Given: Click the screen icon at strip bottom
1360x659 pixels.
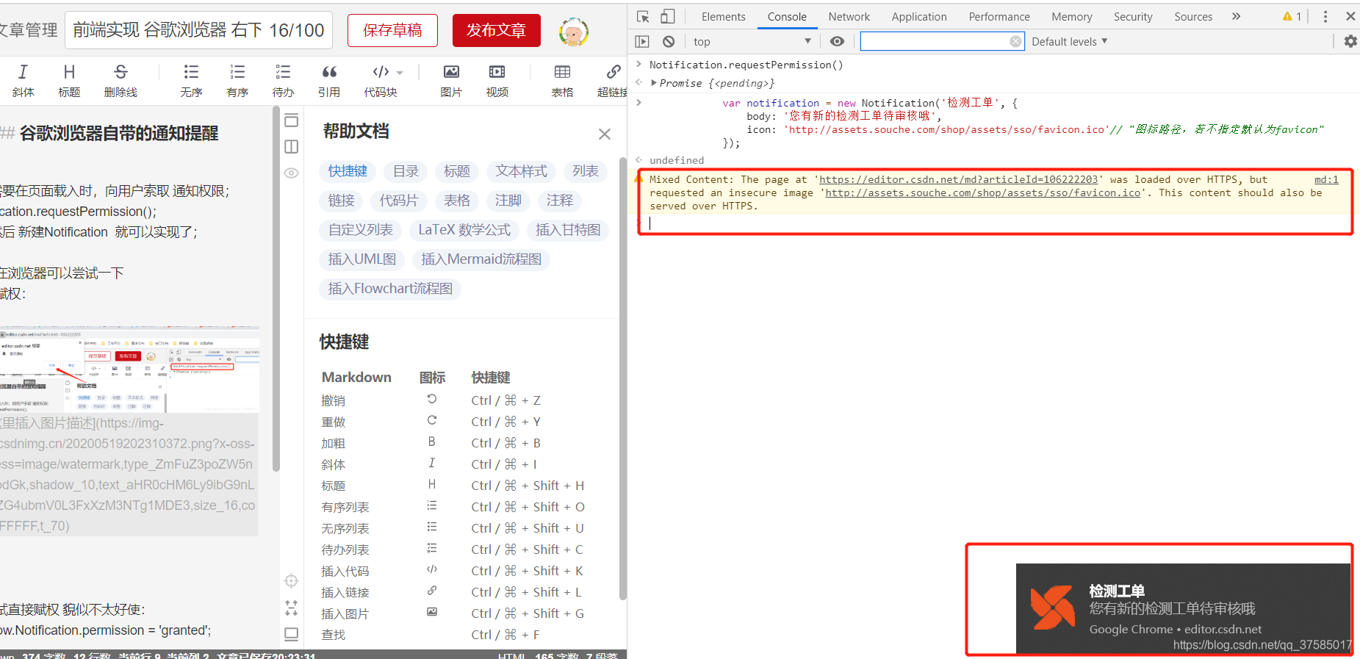Looking at the screenshot, I should click(292, 634).
